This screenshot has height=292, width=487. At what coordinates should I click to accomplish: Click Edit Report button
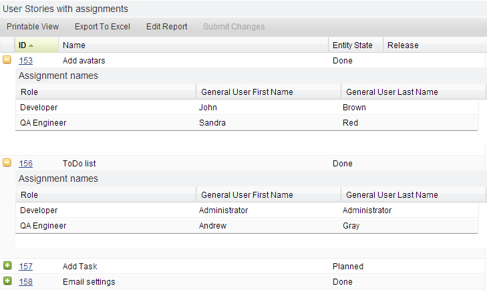(x=166, y=27)
